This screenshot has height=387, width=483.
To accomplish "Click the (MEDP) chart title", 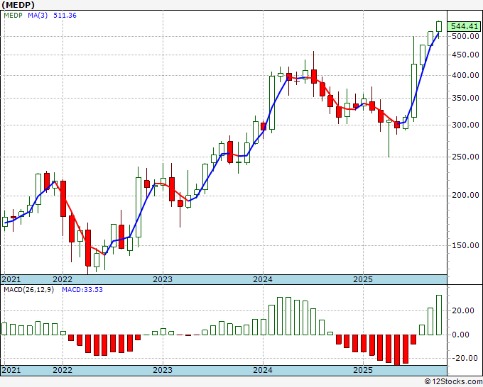I will click(x=18, y=5).
